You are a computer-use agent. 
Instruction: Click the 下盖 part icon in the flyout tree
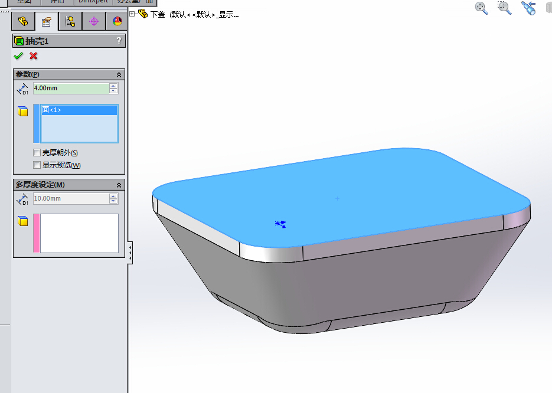(143, 14)
